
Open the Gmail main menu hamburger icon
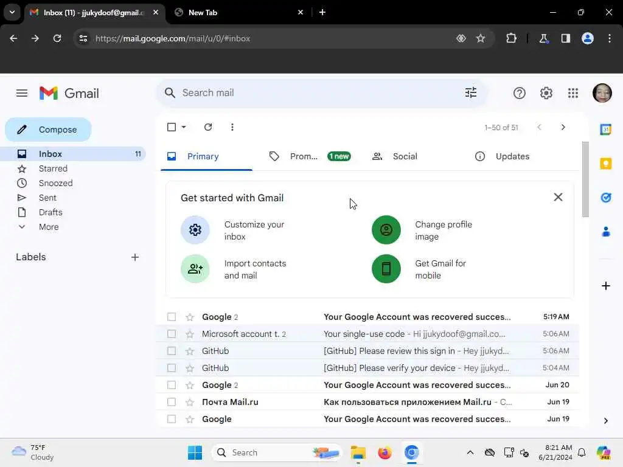click(22, 93)
